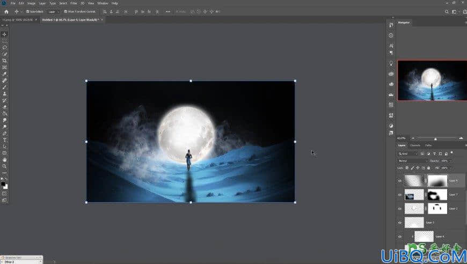Select the Frame tool
Viewport: 467px width, 264px height.
point(4,68)
